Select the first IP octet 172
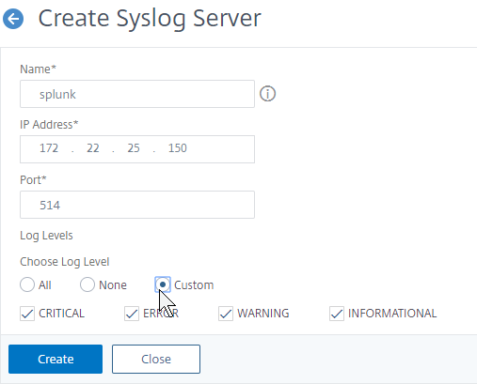The image size is (477, 384). (49, 148)
